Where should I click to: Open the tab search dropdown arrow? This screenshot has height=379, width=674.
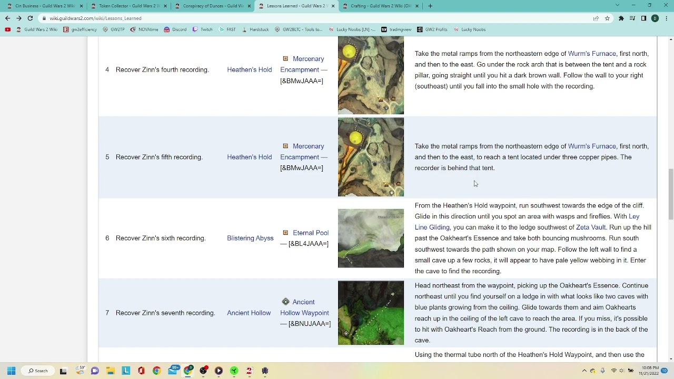617,5
